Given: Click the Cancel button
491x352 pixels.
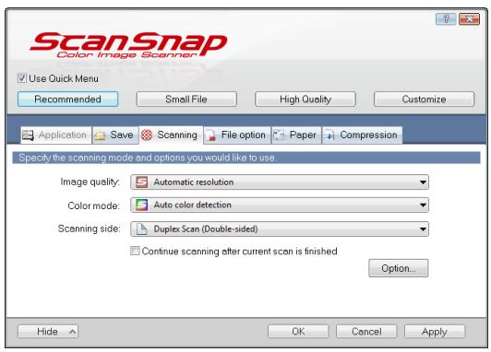Looking at the screenshot, I should pyautogui.click(x=366, y=332).
